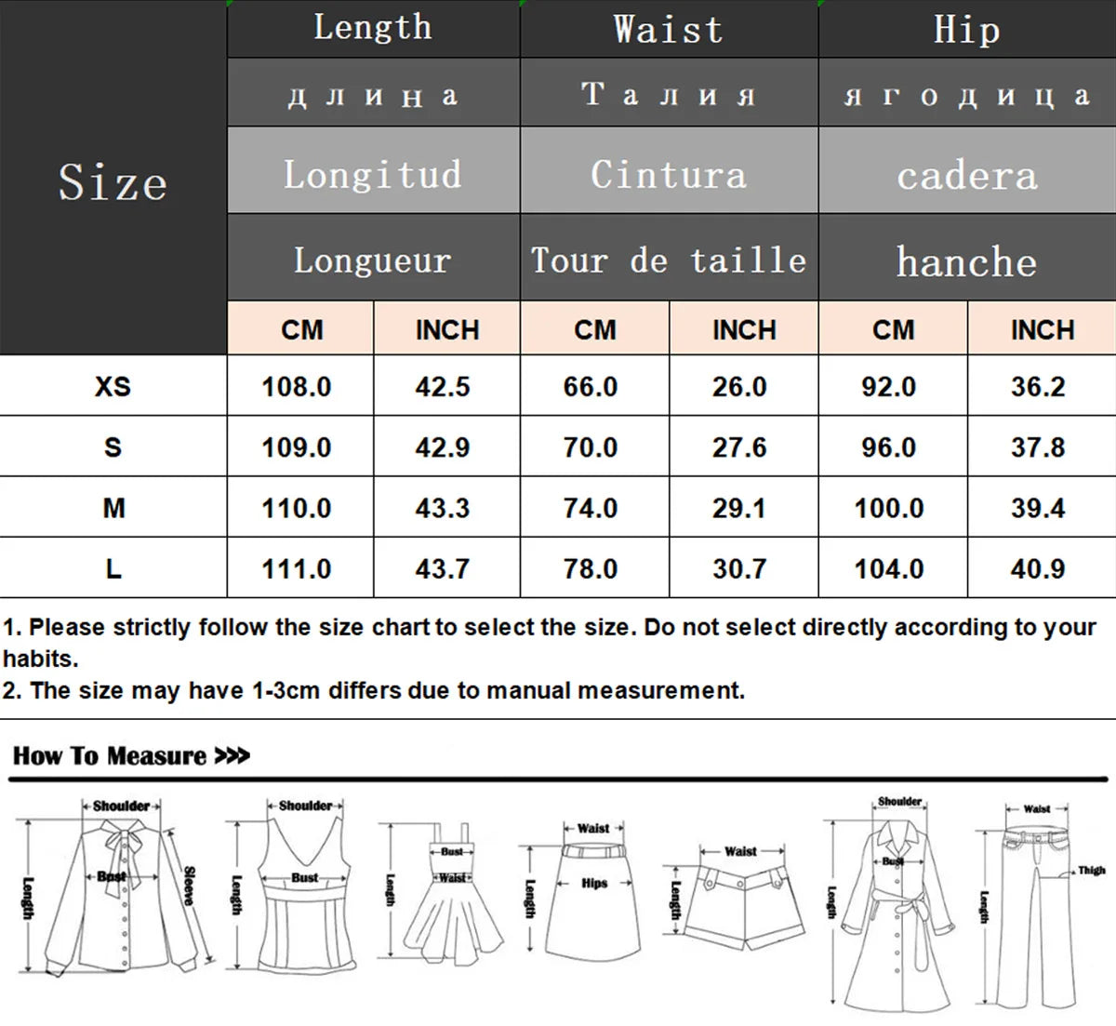Click the arrows after How To Measure
The width and height of the screenshot is (1116, 1026).
231,756
